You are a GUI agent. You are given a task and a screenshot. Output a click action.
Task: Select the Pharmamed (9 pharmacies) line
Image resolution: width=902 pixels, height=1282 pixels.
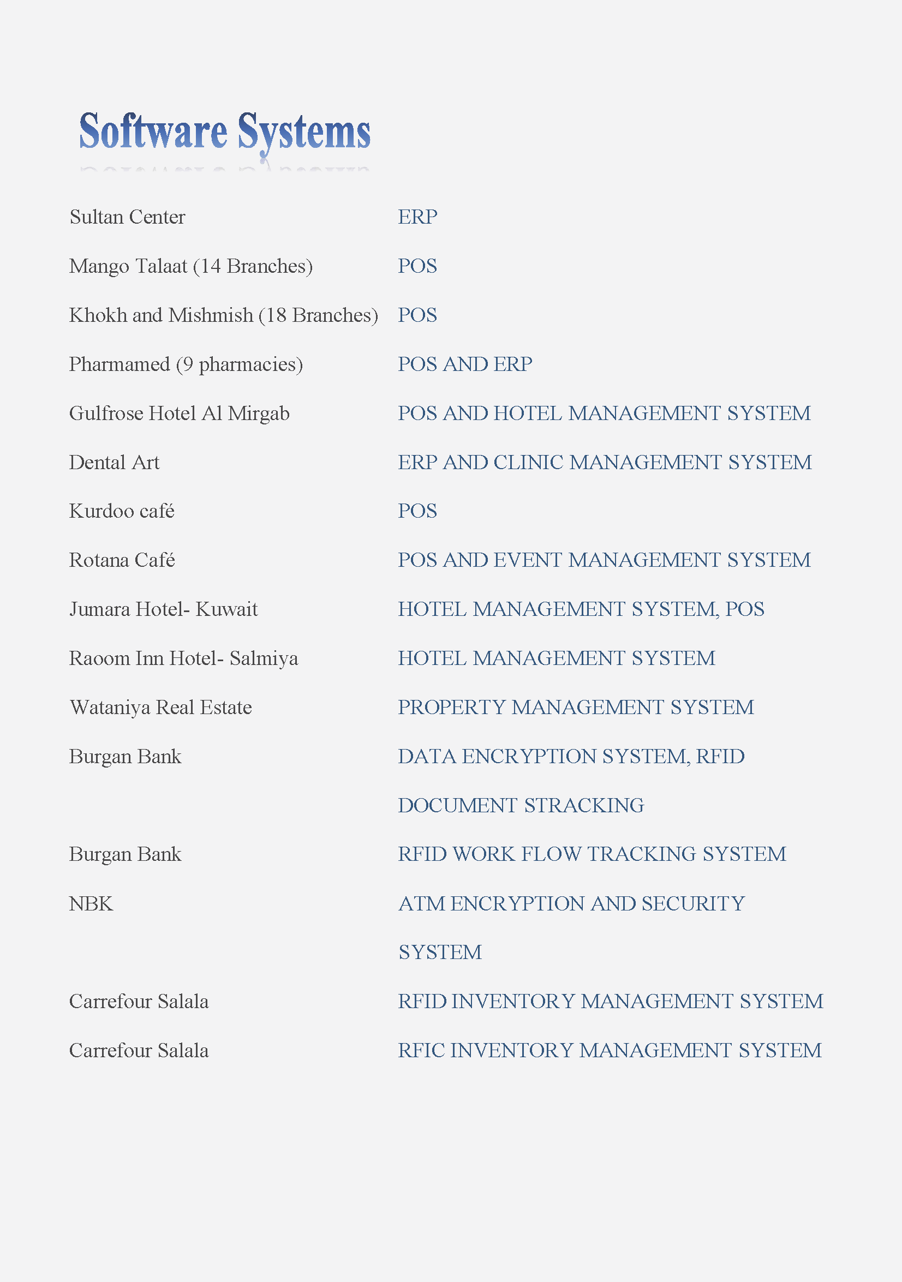point(186,364)
